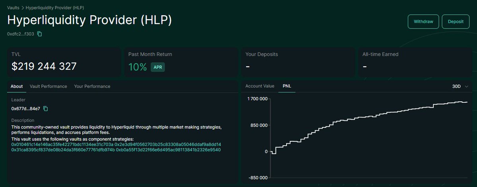Screen dimensions: 477x187
Task: Click the 1 700 000 chart axis label
Action: click(257, 98)
